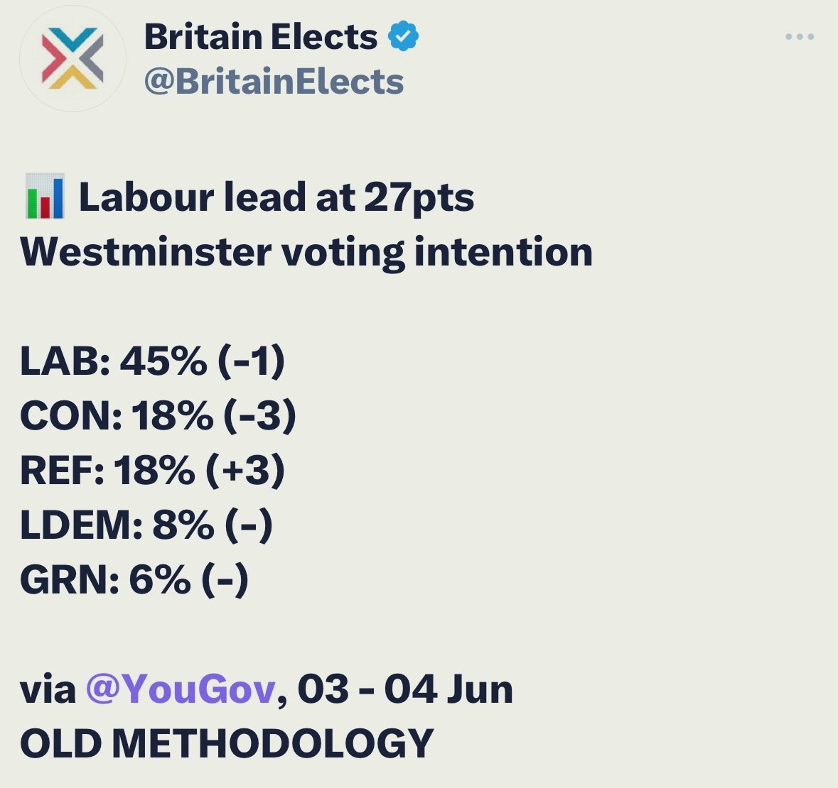Click the 'REF: 18%' result line
838x788 pixels.
coord(152,470)
